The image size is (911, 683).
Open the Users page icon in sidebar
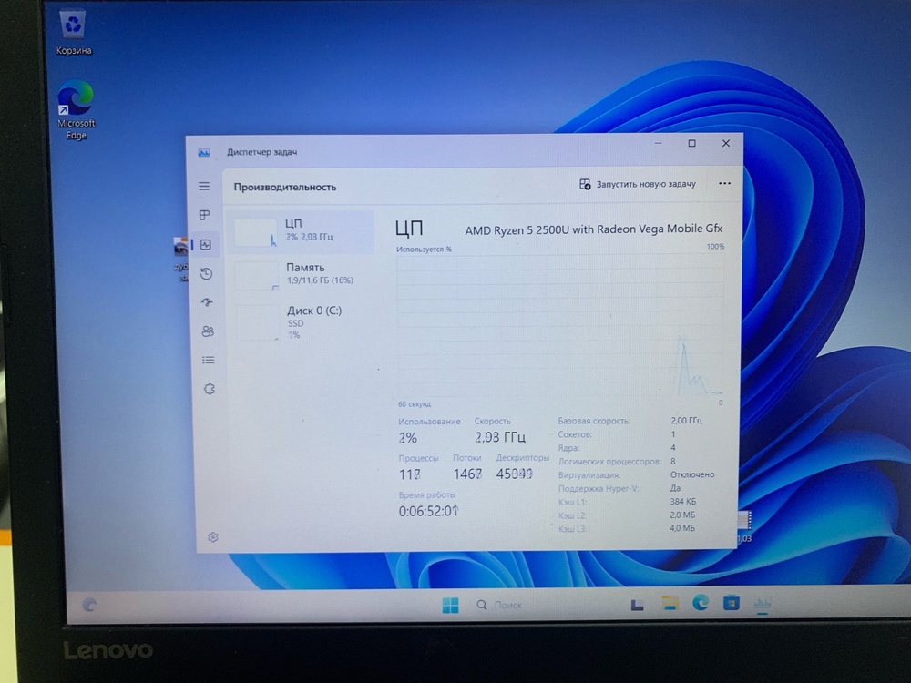[x=208, y=331]
